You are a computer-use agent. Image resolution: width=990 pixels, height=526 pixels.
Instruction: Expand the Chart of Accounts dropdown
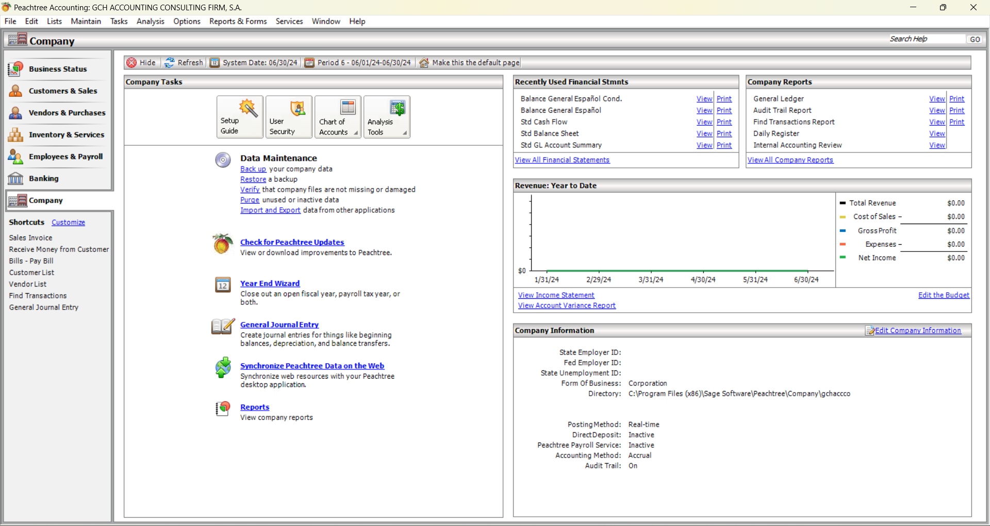[355, 133]
